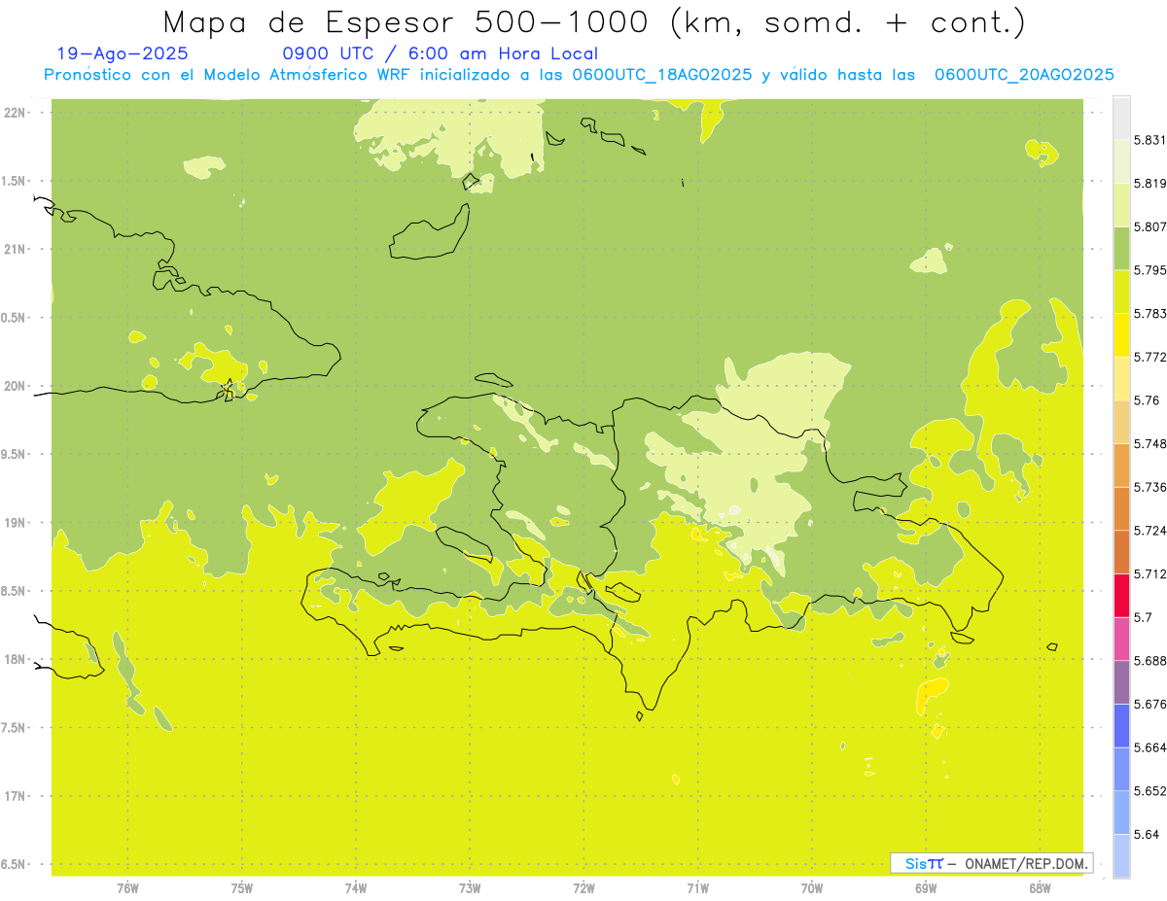Click the 73W longitude label

[x=470, y=887]
